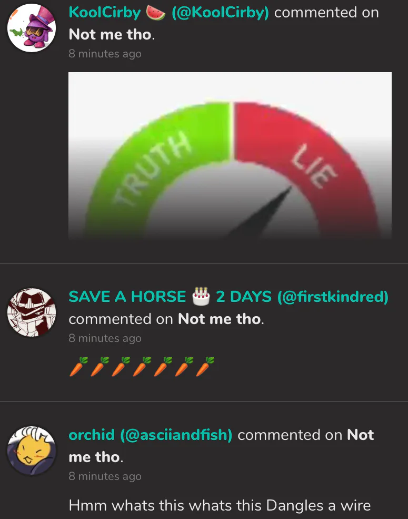408x519 pixels.
Task: Open the KoolCirby (@KoolCirby) username link
Action: 168,13
